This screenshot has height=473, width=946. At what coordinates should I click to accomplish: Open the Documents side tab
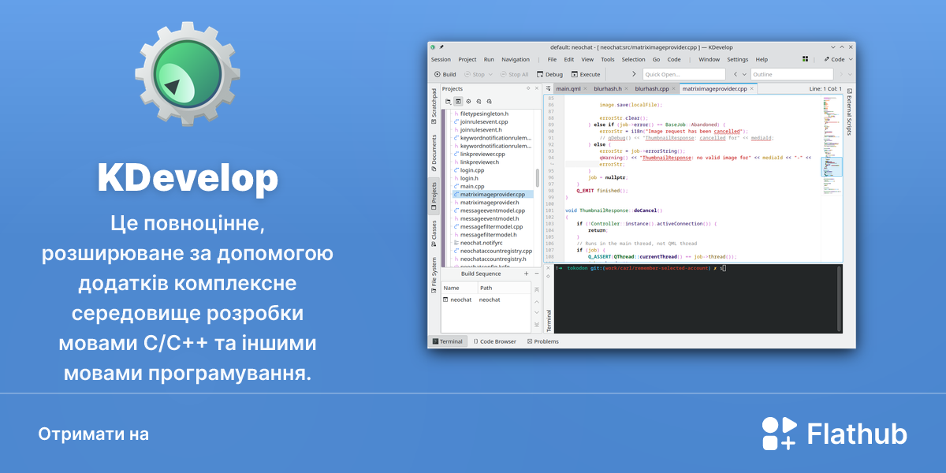433,152
